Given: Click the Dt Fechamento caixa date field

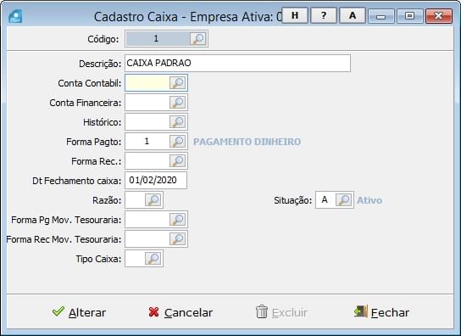Looking at the screenshot, I should tap(156, 180).
